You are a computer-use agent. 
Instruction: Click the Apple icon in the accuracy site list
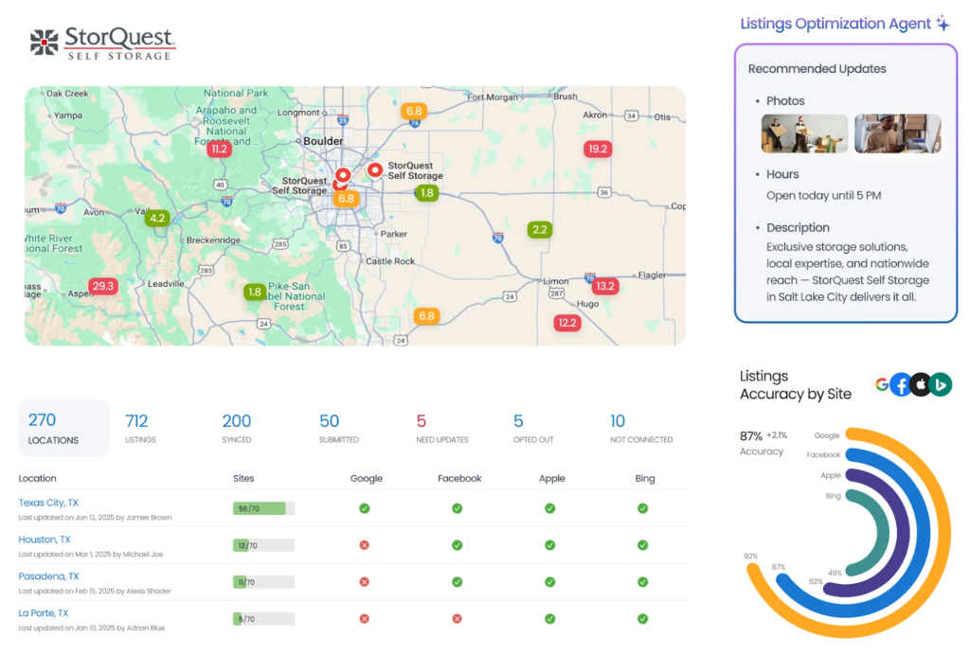click(920, 386)
